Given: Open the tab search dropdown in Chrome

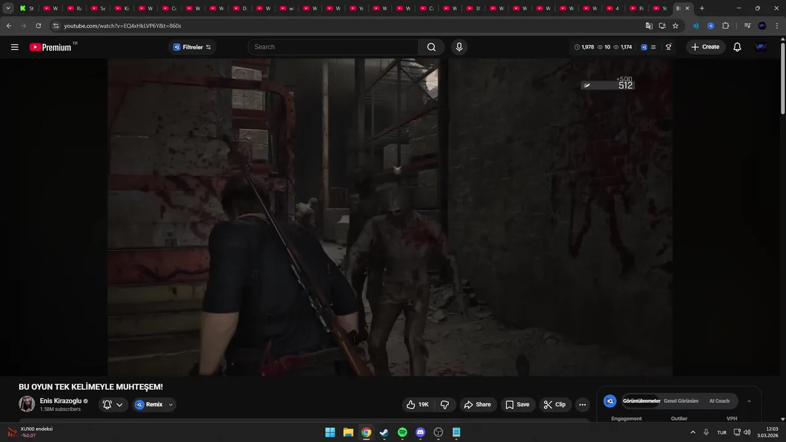Looking at the screenshot, I should pyautogui.click(x=8, y=9).
